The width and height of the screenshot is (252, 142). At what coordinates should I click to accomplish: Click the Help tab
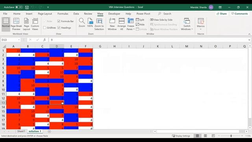click(x=128, y=14)
